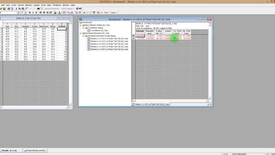Open the Vars dropdown menu
The image size is (275, 155).
(x=107, y=12)
